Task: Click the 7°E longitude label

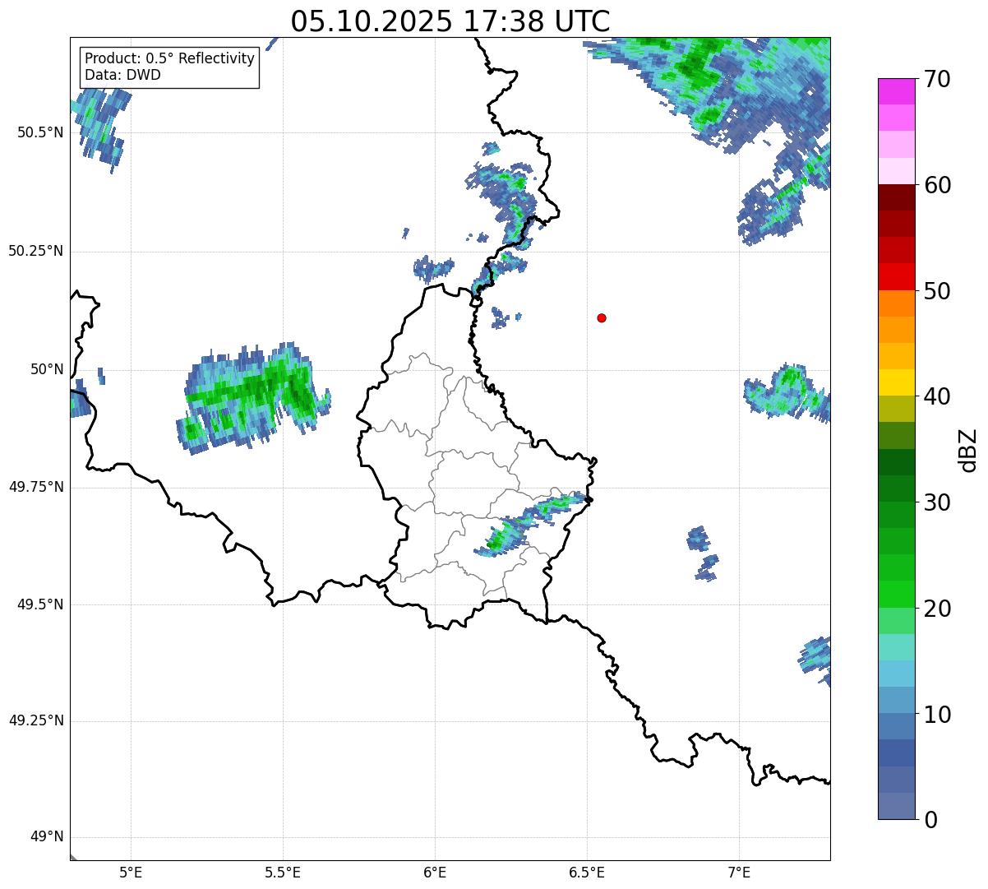Action: pos(739,873)
